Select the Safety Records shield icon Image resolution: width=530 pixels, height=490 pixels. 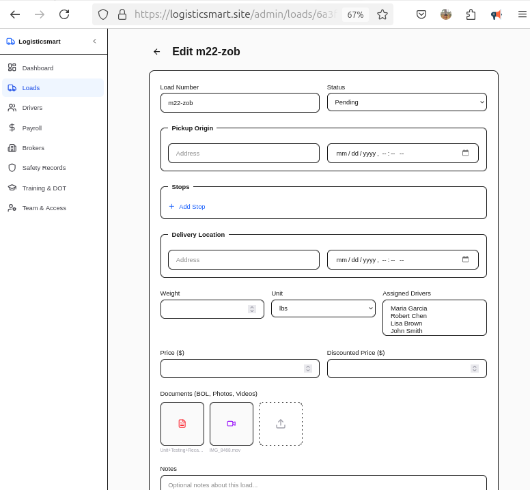click(x=12, y=168)
